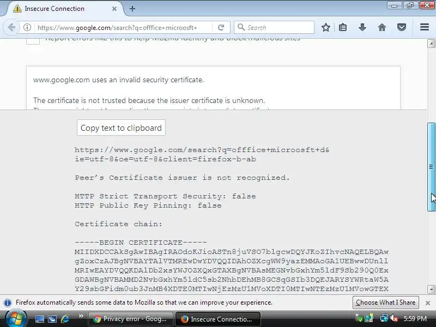Click the vertical scrollbar thumb
Screen dimensions: 436x327
coord(431,167)
